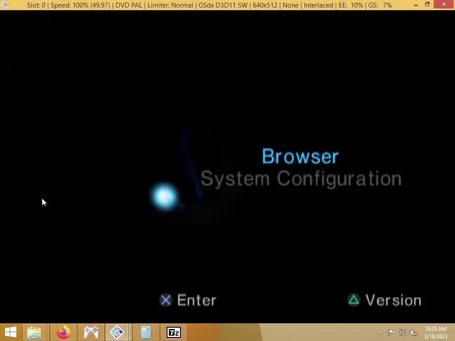Open the Windows Start menu

(11, 332)
